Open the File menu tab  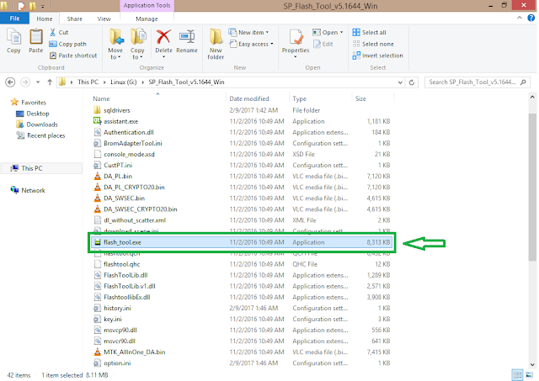[14, 19]
